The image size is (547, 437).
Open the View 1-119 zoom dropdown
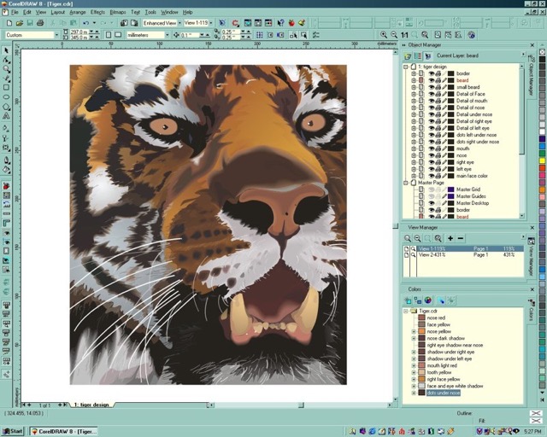pos(211,23)
